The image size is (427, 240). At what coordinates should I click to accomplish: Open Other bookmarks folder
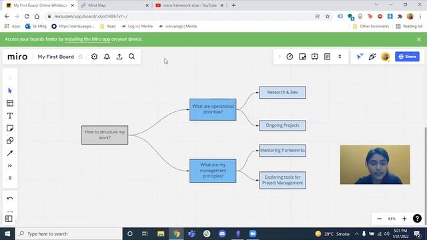pos(371,27)
